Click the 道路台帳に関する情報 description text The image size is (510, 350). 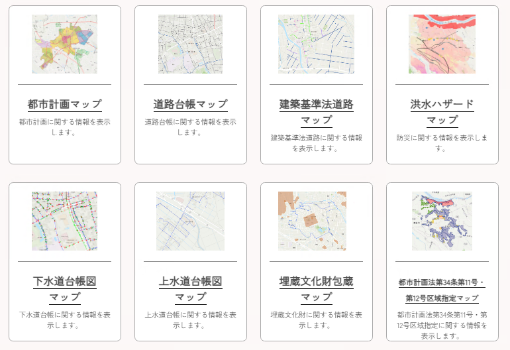(x=190, y=127)
